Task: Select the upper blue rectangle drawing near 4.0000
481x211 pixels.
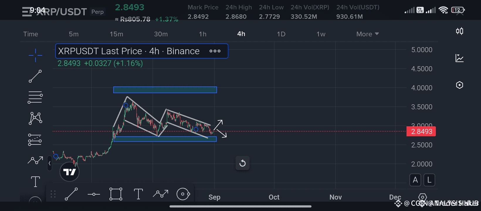Action: click(165, 90)
